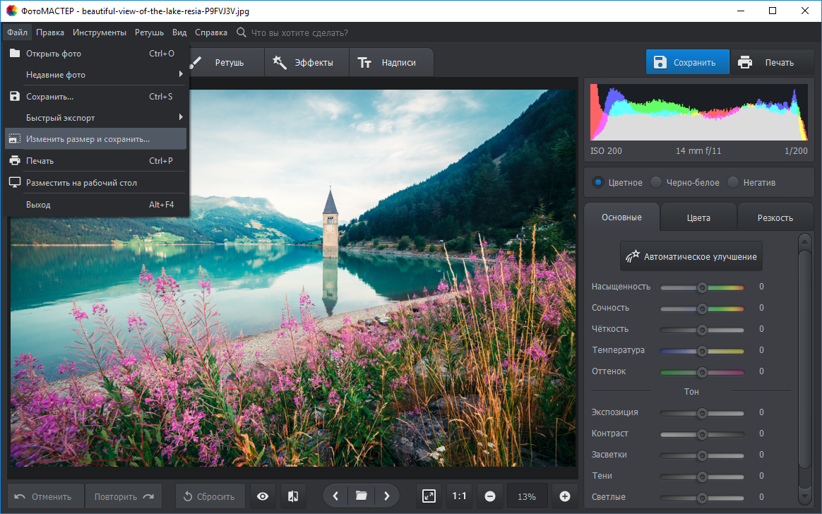Click the fit-to-screen icon
This screenshot has height=514, width=822.
pos(429,496)
